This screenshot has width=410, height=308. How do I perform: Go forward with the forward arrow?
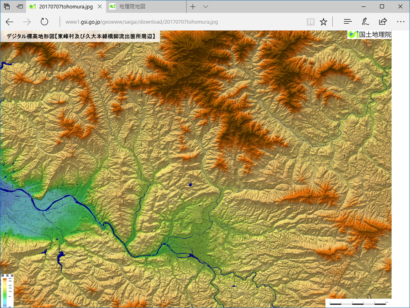[x=27, y=22]
